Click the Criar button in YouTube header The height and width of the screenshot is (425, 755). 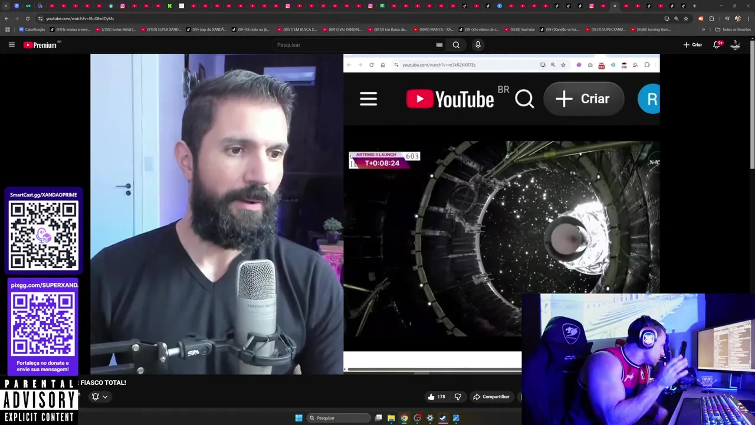pyautogui.click(x=692, y=45)
